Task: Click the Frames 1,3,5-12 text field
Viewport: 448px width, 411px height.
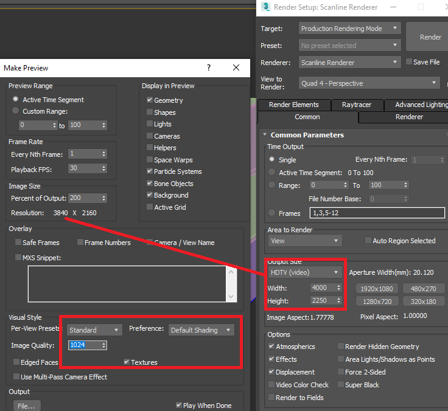Action: tap(377, 213)
